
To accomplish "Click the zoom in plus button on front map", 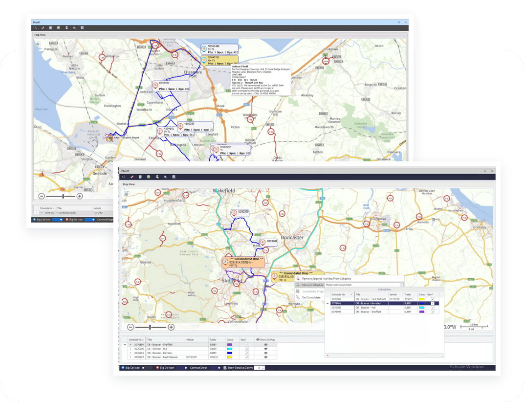I will 171,327.
